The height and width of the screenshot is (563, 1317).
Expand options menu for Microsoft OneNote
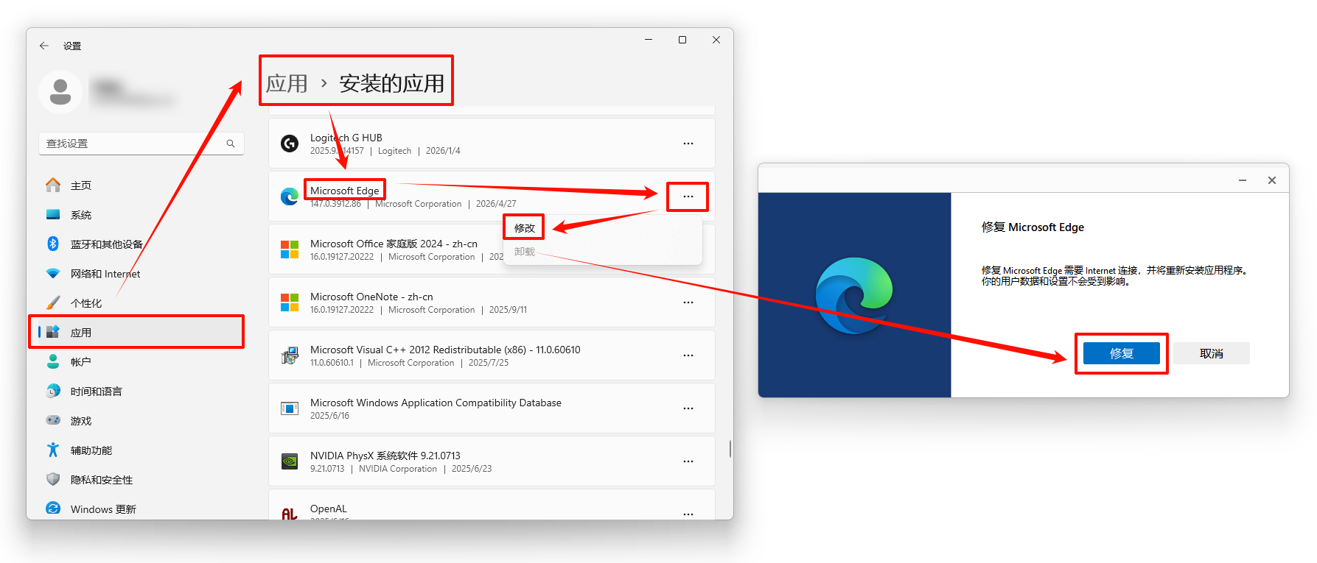click(x=688, y=302)
